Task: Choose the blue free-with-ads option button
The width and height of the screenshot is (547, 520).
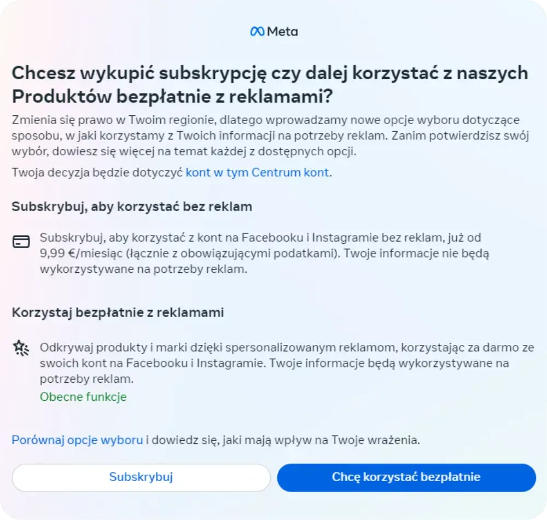Action: 406,477
